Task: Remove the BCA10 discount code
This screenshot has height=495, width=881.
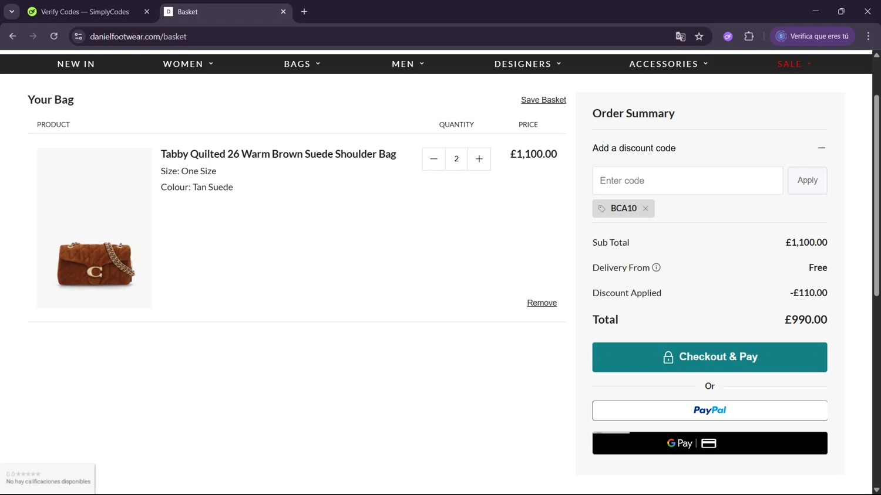Action: [x=645, y=208]
